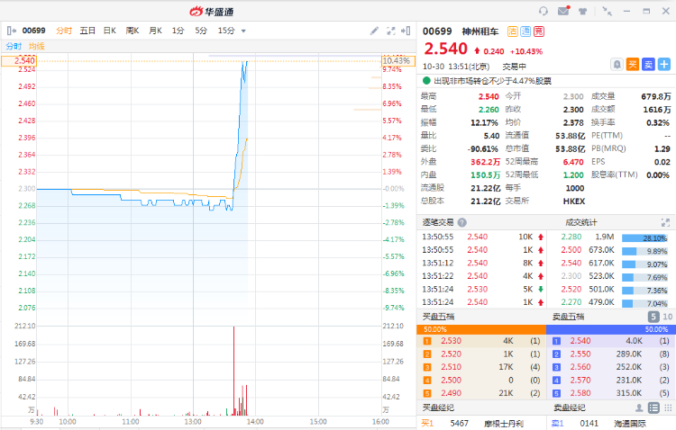
Task: Click the 2.540 price label on chart axis
Action: [19, 61]
